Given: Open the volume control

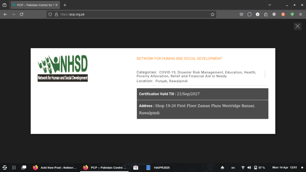Looking at the screenshot, I should (249, 168).
